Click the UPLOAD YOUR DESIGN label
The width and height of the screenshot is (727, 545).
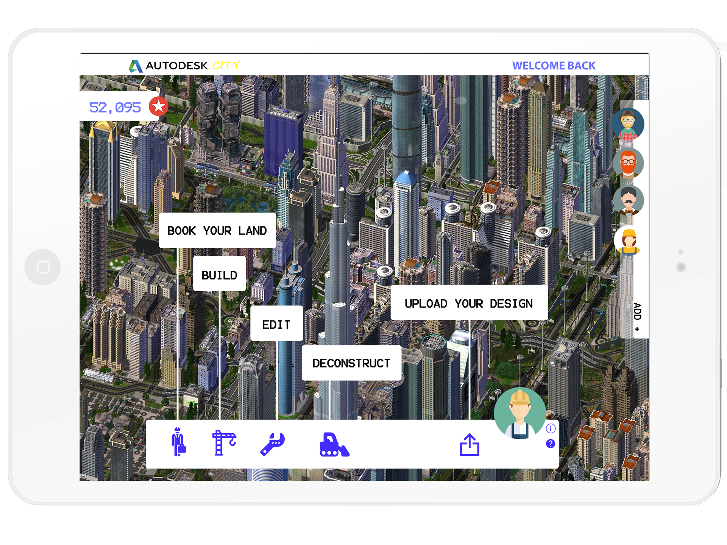click(469, 303)
